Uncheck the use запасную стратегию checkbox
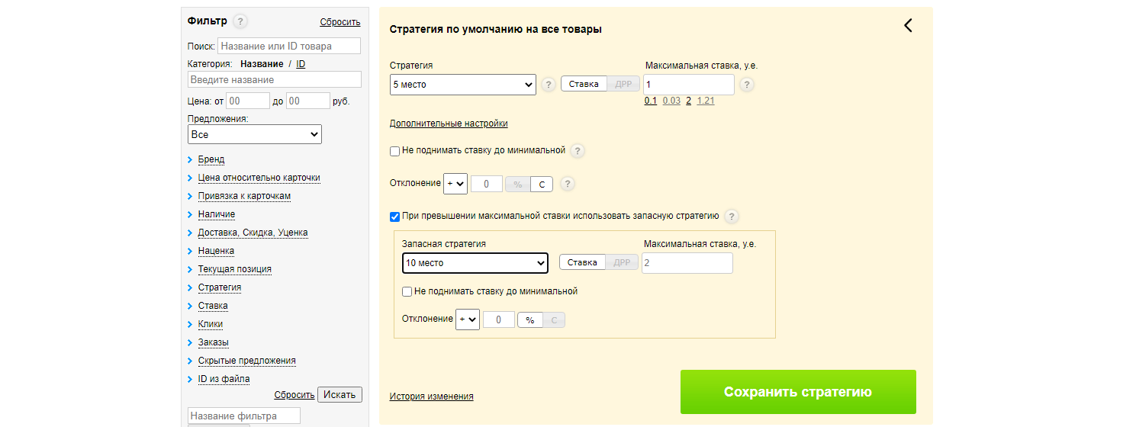1136x427 pixels. [x=394, y=217]
